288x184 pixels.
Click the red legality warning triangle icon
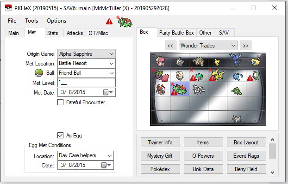coord(109,21)
